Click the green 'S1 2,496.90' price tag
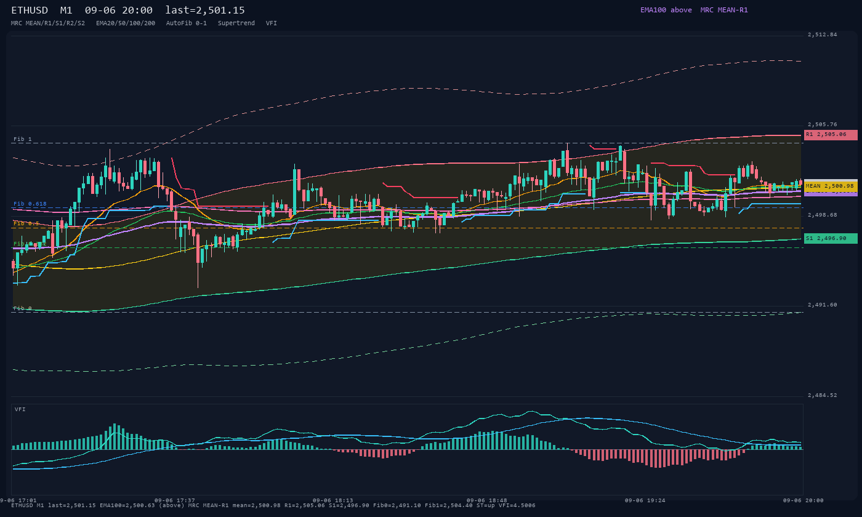This screenshot has width=862, height=517. click(831, 238)
